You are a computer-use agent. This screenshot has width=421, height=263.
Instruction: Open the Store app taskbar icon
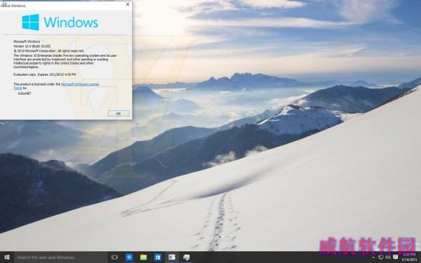[158, 257]
